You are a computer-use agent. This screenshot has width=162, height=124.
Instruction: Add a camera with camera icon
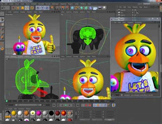tap(100, 8)
